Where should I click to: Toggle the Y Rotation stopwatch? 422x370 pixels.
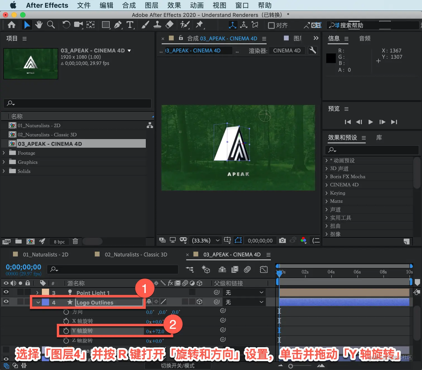pos(66,331)
